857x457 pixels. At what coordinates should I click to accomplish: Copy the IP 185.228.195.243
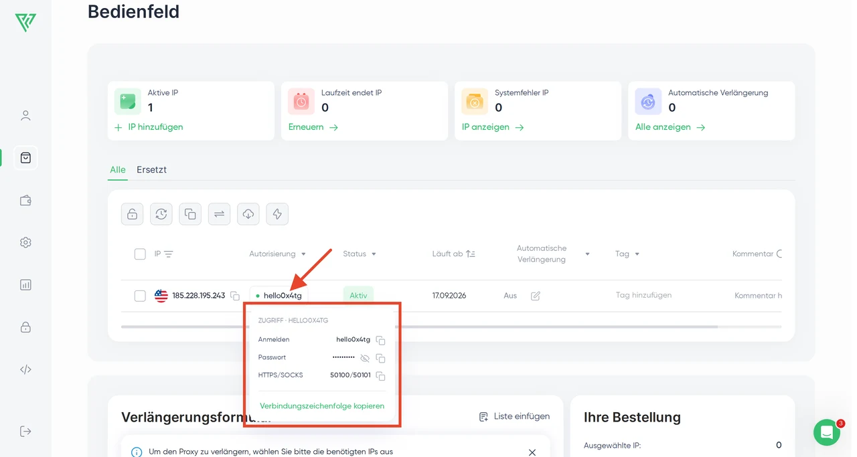tap(235, 296)
